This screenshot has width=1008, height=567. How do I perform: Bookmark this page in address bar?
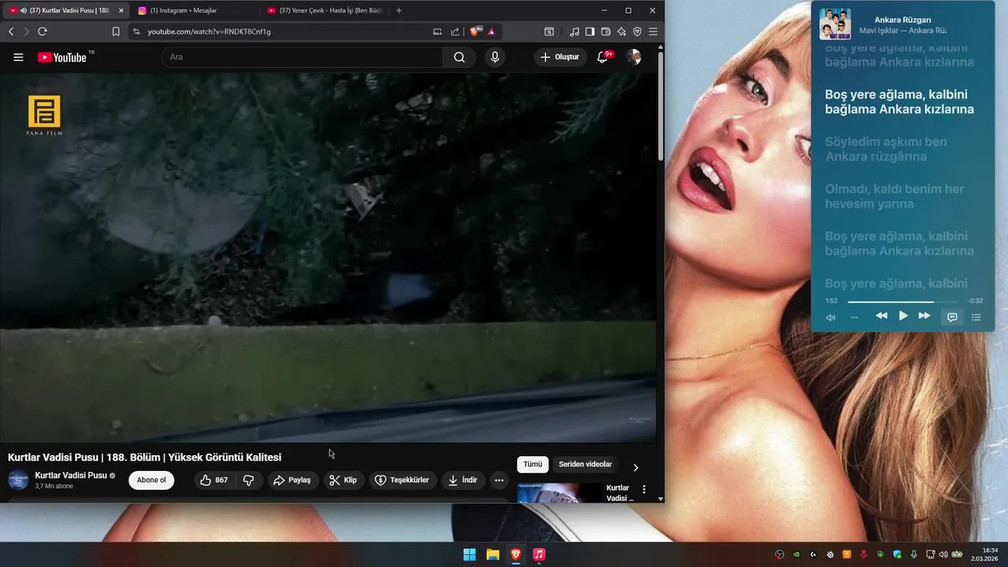tap(116, 31)
